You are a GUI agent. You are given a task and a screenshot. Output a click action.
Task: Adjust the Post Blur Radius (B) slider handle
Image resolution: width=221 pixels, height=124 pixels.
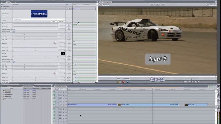click(x=17, y=60)
